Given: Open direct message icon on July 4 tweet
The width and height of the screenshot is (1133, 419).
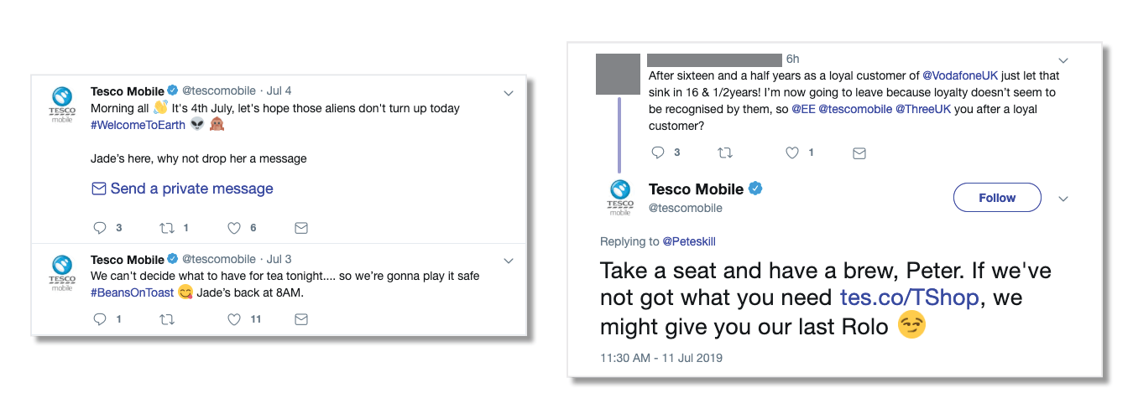Looking at the screenshot, I should click(x=301, y=228).
